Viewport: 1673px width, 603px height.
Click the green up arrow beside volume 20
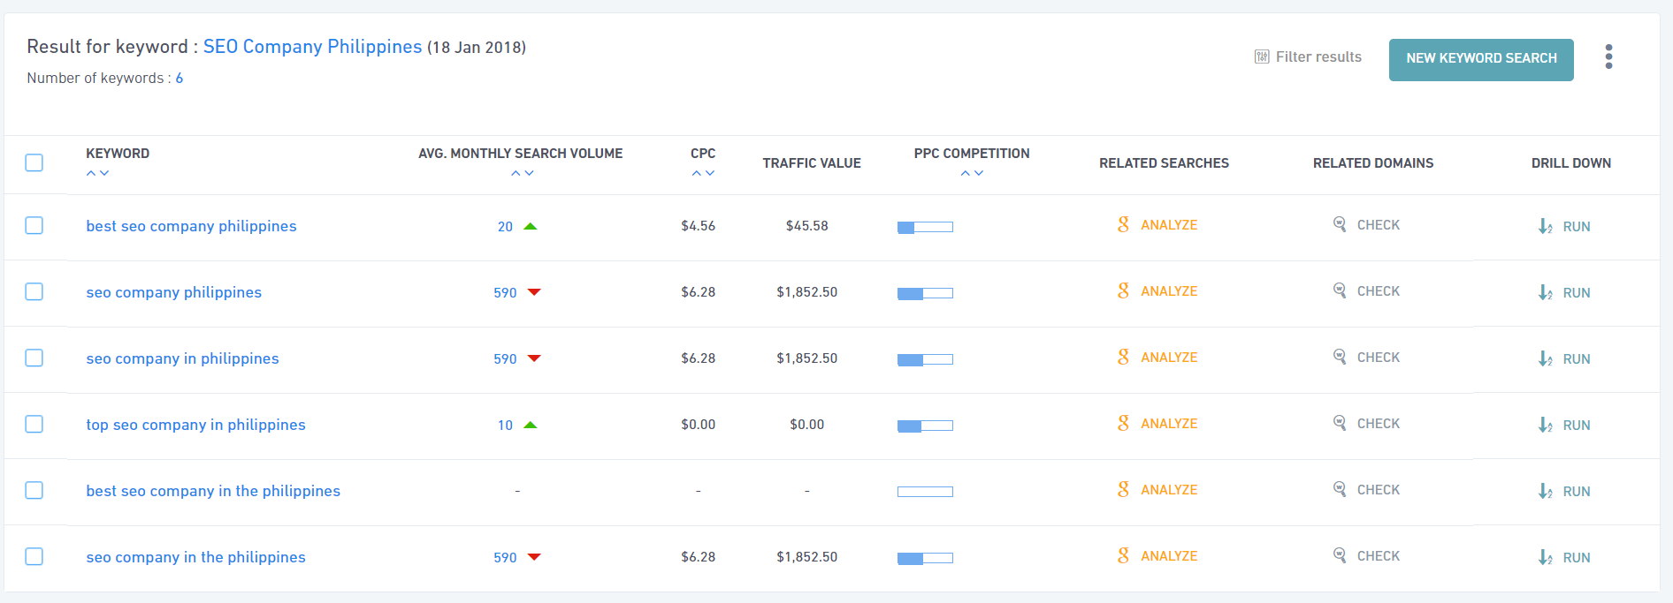pos(531,226)
